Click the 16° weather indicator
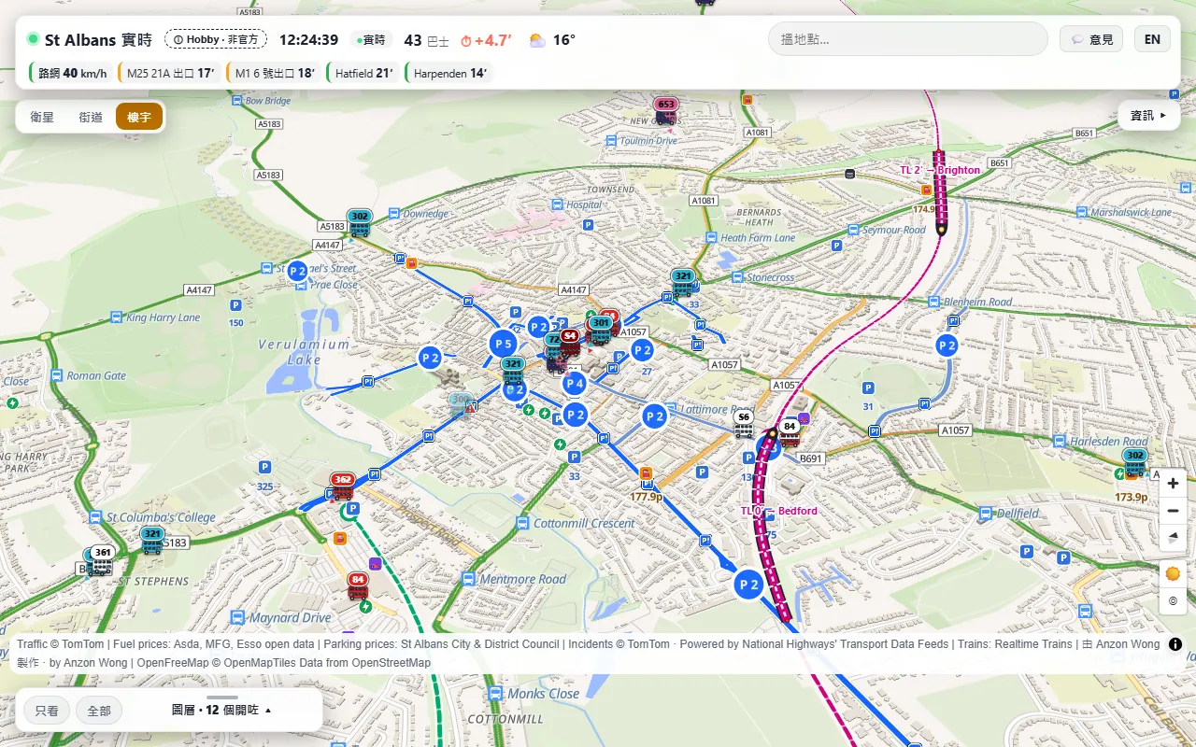The height and width of the screenshot is (747, 1196). pos(552,40)
